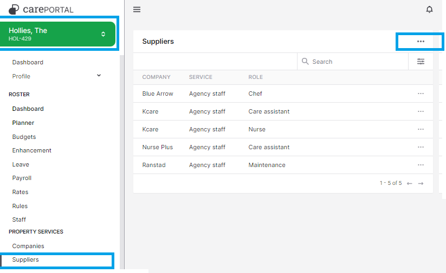
Task: Open the Nurse Plus row options menu
Action: [x=421, y=147]
